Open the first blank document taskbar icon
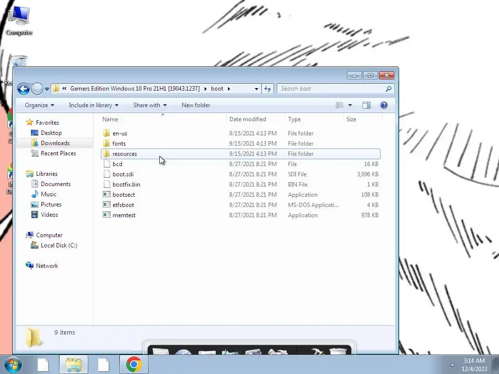 pos(43,364)
